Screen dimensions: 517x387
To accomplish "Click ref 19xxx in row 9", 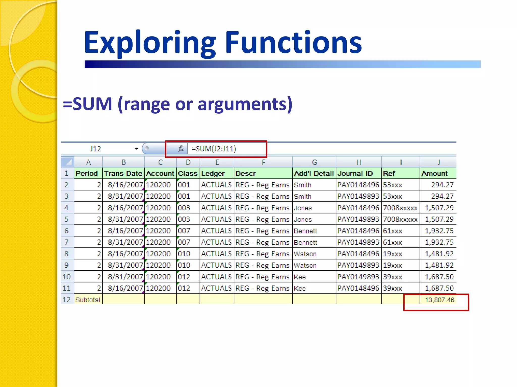I will coord(401,265).
